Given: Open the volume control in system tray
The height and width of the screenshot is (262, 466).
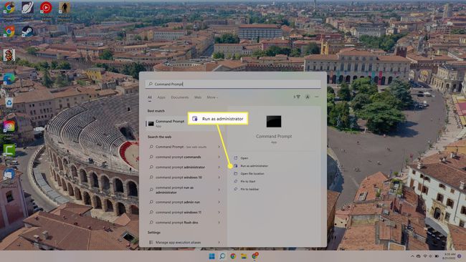Looking at the screenshot, I should pos(430,256).
